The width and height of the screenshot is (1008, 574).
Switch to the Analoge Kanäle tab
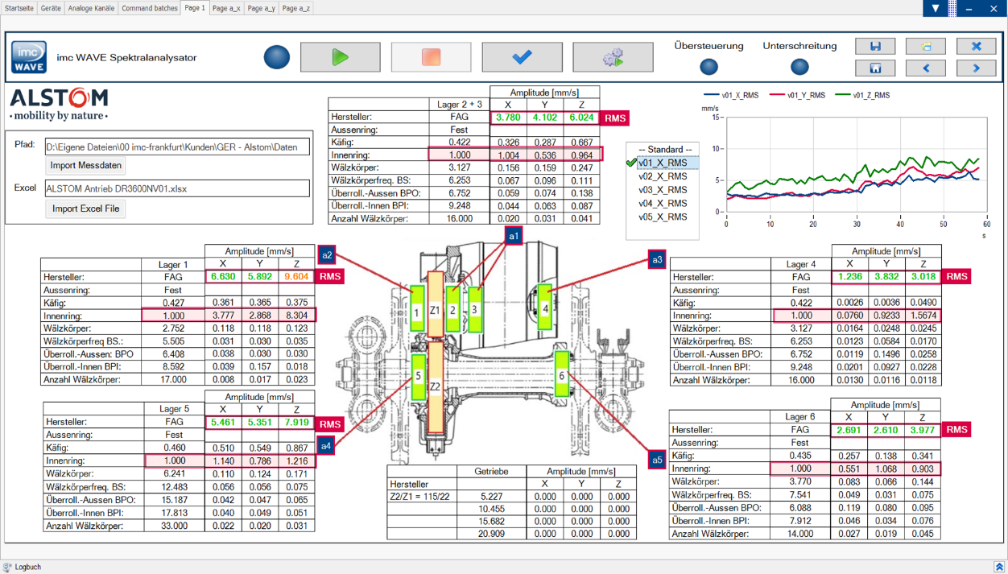91,8
